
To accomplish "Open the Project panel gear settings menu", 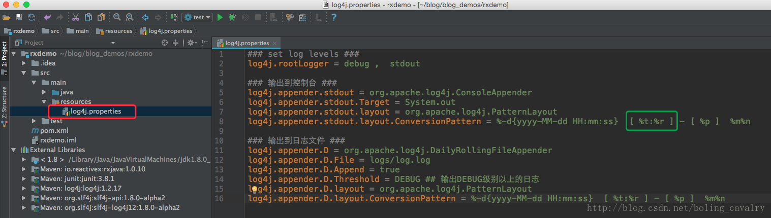I will (x=192, y=43).
